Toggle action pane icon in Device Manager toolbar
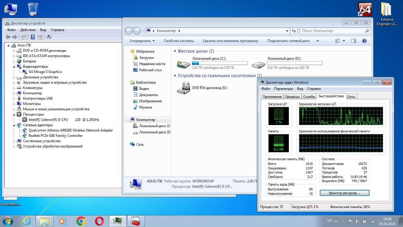Image resolution: width=403 pixels, height=227 pixels. [40, 37]
